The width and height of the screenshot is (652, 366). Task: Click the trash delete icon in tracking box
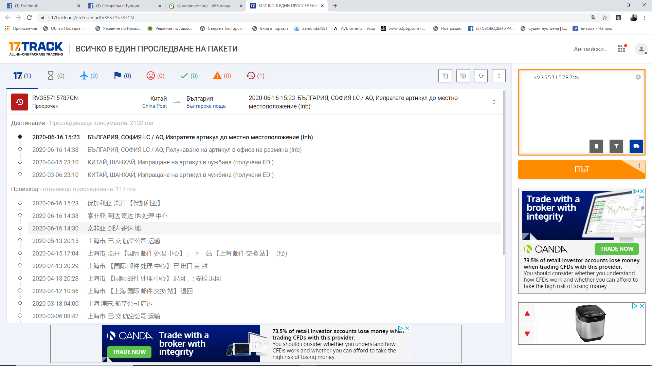596,146
